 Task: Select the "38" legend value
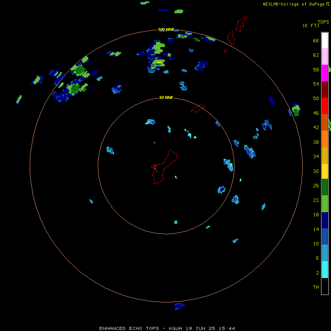[x=316, y=142]
